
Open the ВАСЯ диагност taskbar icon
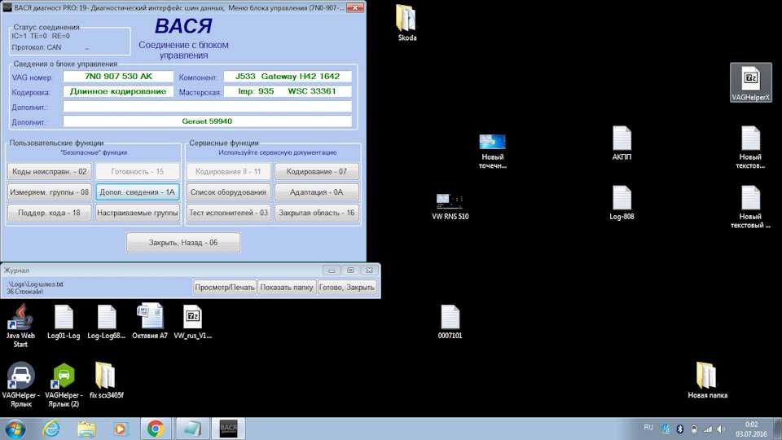coord(228,428)
